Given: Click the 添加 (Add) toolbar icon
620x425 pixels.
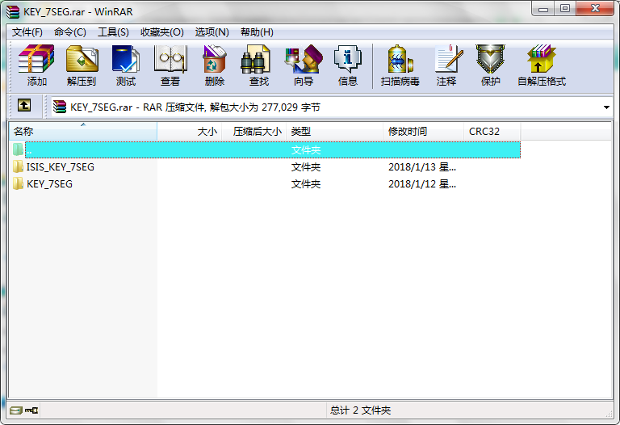Looking at the screenshot, I should tap(36, 59).
